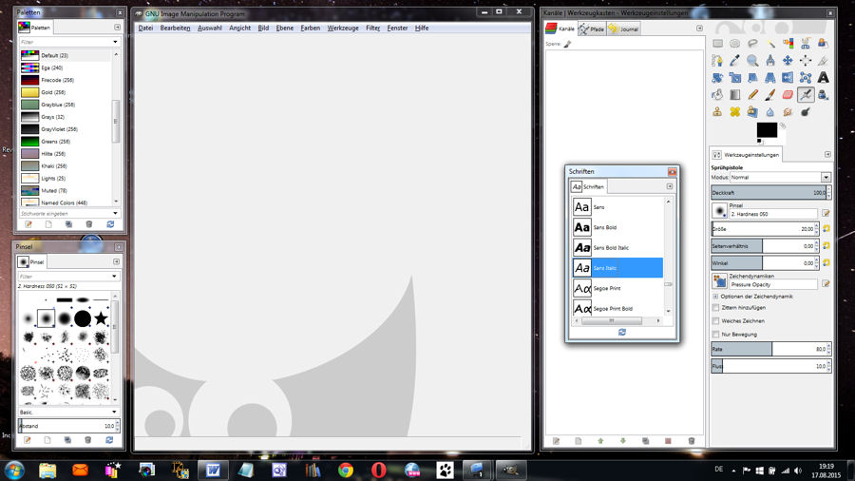Select the Zoom magnifier tool

tap(752, 61)
